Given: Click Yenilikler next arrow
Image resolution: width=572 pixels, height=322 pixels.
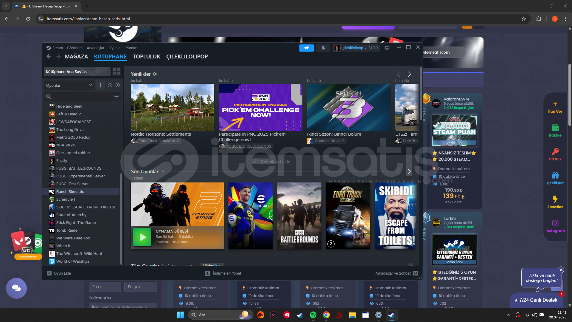Looking at the screenshot, I should (409, 74).
